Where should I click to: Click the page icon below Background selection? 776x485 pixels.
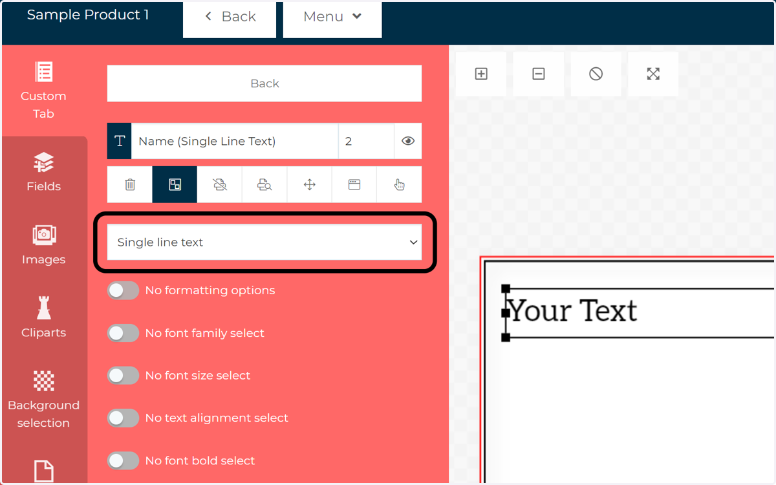click(44, 471)
